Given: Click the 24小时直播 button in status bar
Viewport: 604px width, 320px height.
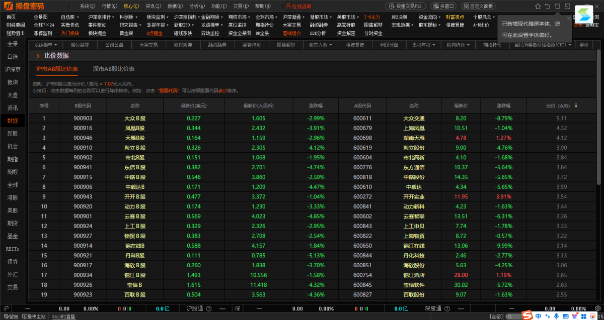Looking at the screenshot, I should [63, 316].
